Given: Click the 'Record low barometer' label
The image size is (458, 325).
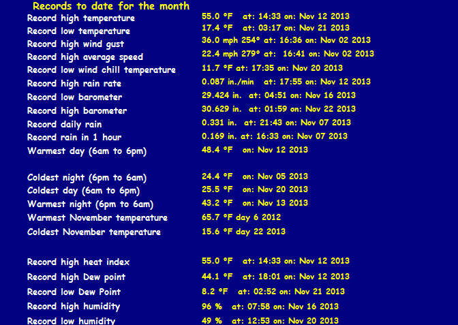Looking at the screenshot, I should [74, 97].
